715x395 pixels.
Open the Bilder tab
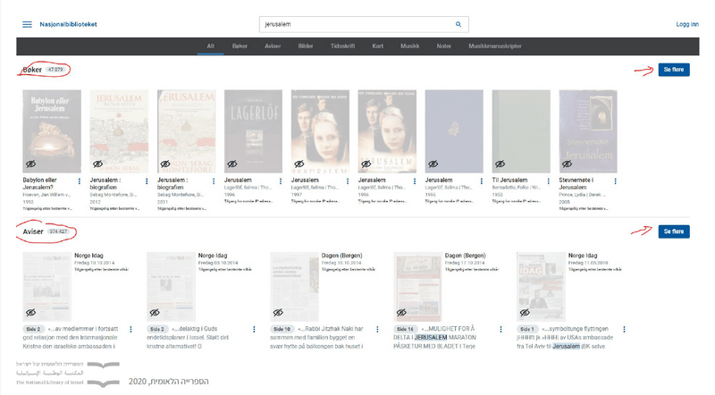307,45
